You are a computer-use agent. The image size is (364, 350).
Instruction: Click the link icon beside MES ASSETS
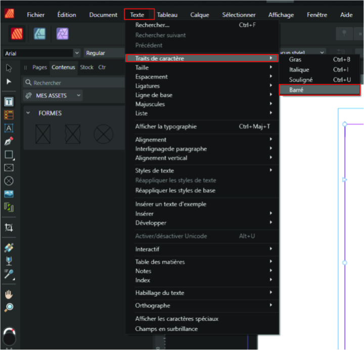click(x=28, y=96)
